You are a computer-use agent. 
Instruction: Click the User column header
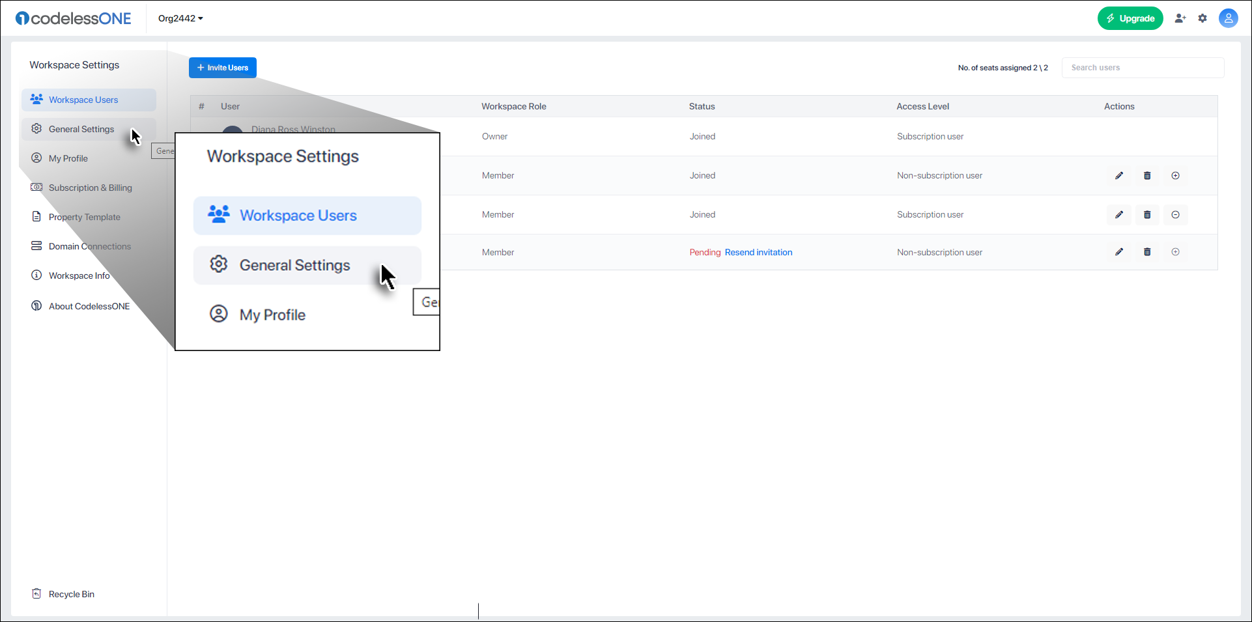[230, 106]
